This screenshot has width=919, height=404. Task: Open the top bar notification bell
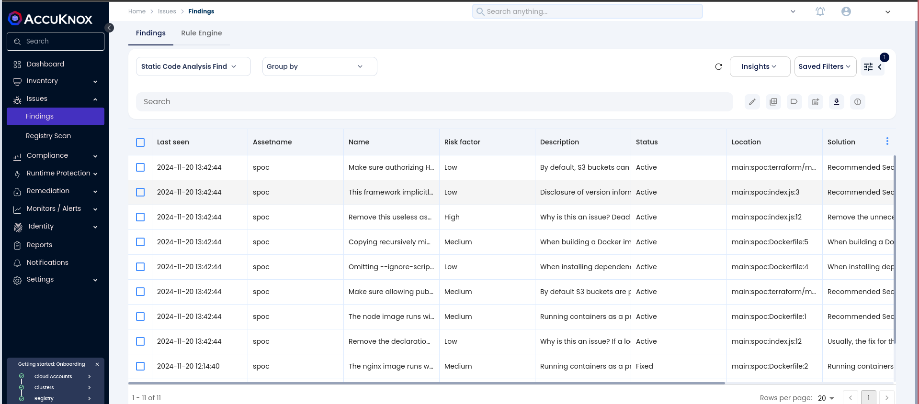[820, 11]
